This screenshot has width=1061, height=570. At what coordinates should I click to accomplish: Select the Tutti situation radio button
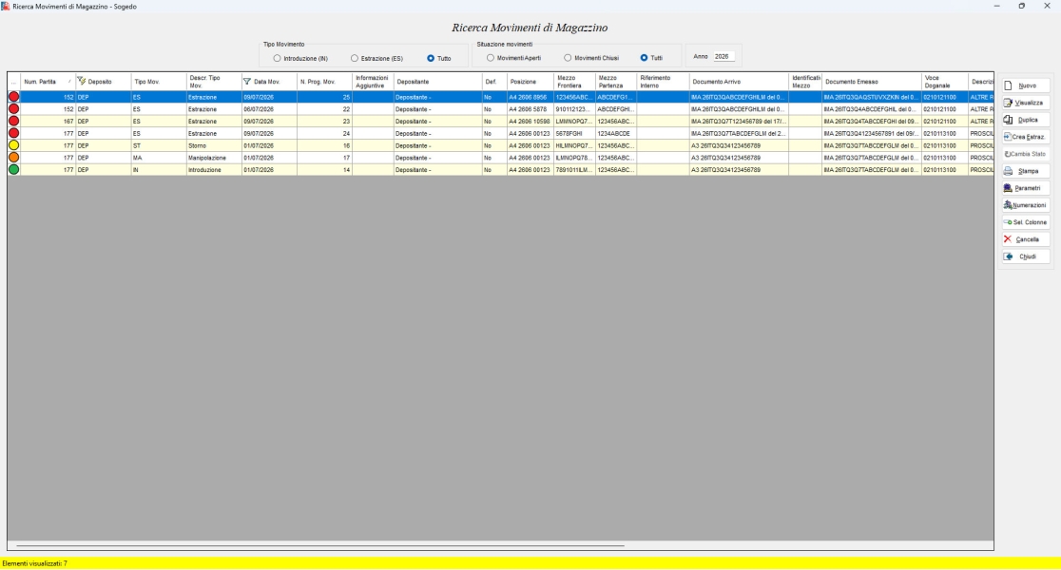click(x=645, y=57)
